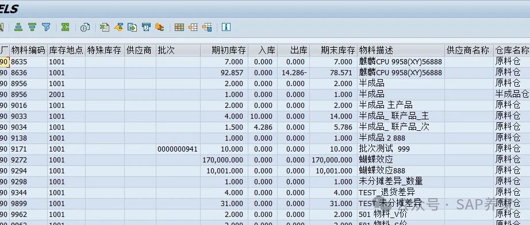Select the 期末库存 column header

click(333, 51)
